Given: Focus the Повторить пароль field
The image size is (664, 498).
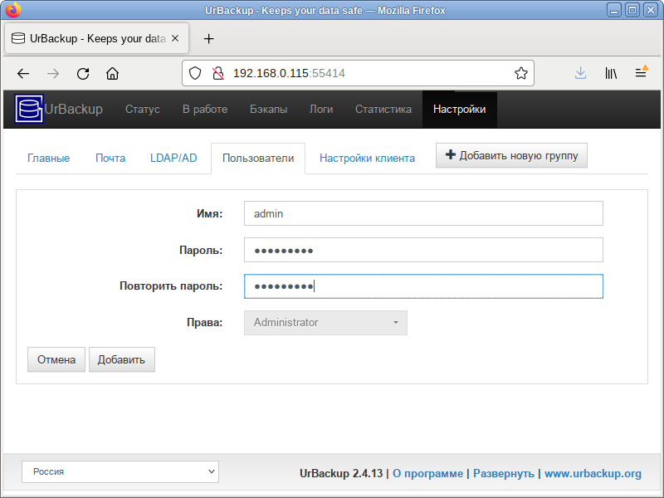Looking at the screenshot, I should pyautogui.click(x=423, y=286).
